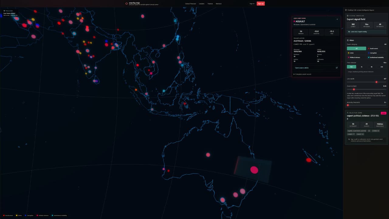This screenshot has height=219, width=389.
Task: Click the icon in the Local GDELT Export overlay chip
Action: 349,32
